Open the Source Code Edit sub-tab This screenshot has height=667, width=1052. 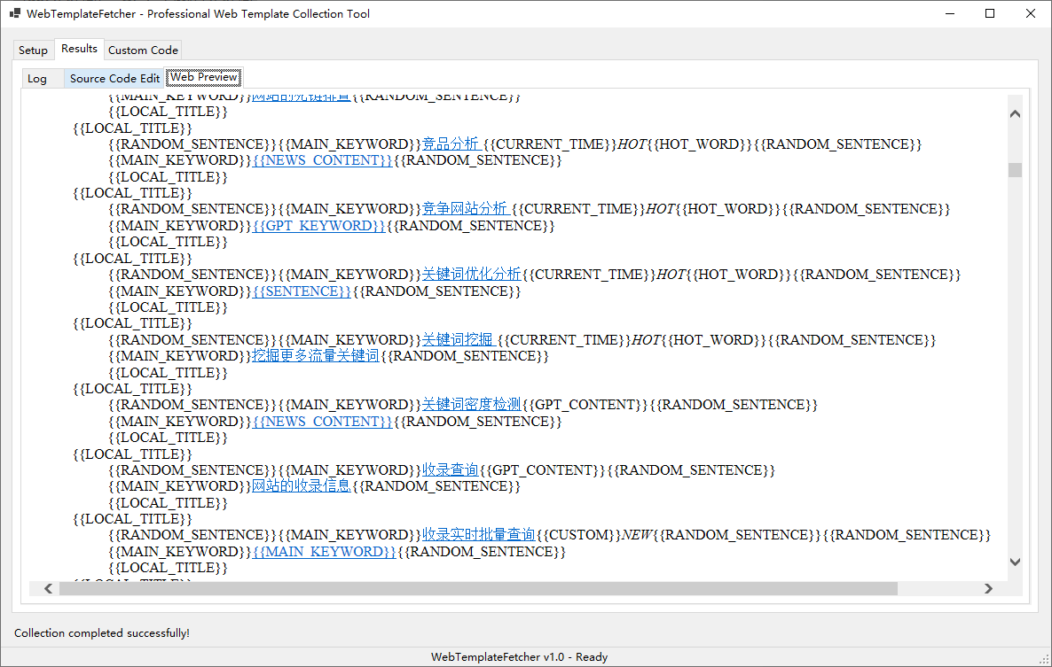114,78
